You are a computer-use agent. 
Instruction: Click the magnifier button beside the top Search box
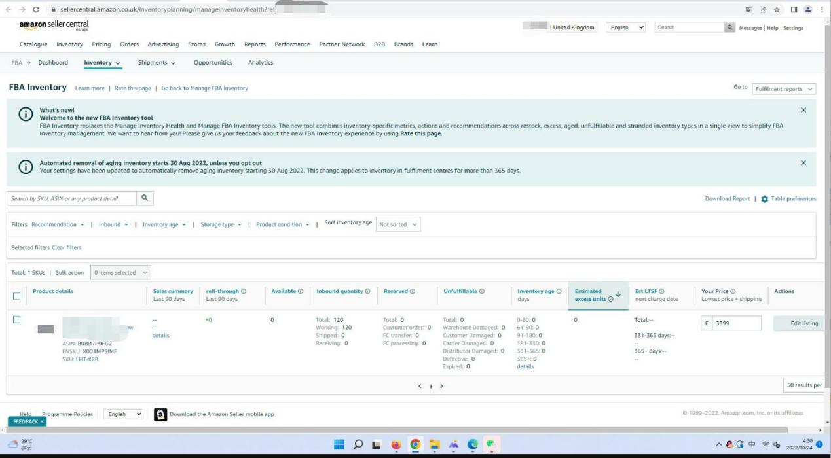tap(730, 27)
